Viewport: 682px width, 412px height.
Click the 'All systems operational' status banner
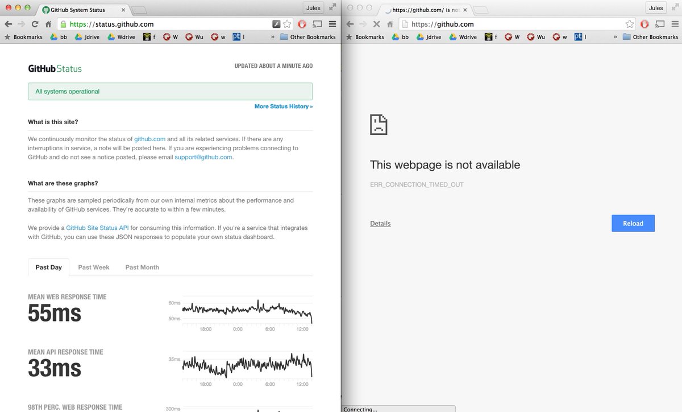[x=170, y=92]
